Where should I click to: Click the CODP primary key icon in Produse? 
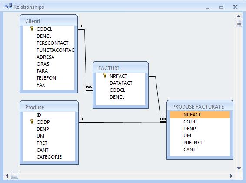[x=32, y=121]
